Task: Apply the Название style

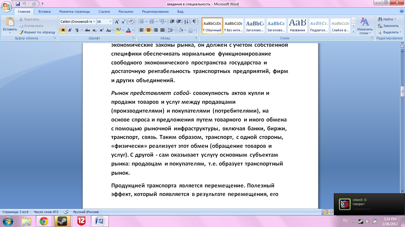Action: tap(298, 26)
